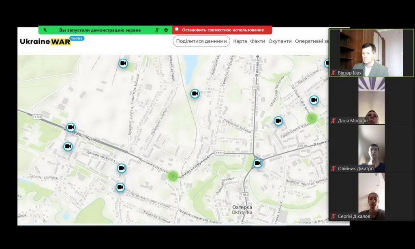Viewport: 415px width, 249px height.
Task: Go to the Факти menu item
Action: pos(257,41)
